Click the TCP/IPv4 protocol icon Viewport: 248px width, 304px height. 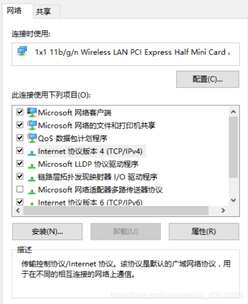coord(32,153)
